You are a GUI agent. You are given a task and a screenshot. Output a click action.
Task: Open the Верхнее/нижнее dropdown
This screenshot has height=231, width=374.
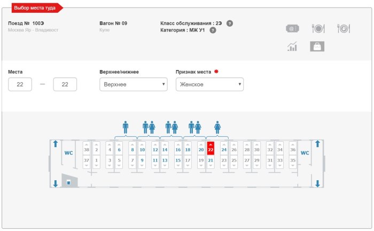coord(134,84)
